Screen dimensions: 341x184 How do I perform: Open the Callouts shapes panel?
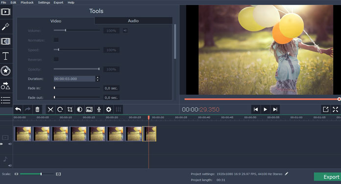tap(6, 86)
